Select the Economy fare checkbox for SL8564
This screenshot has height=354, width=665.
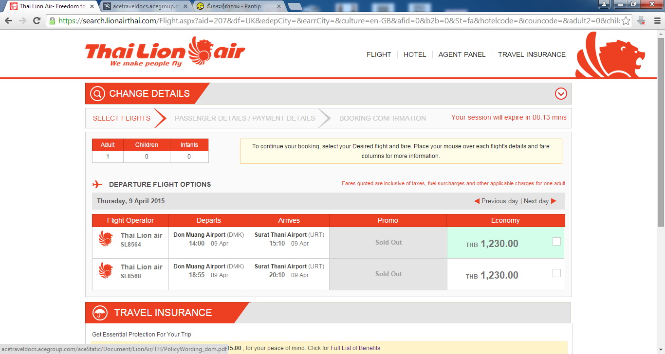pos(556,242)
